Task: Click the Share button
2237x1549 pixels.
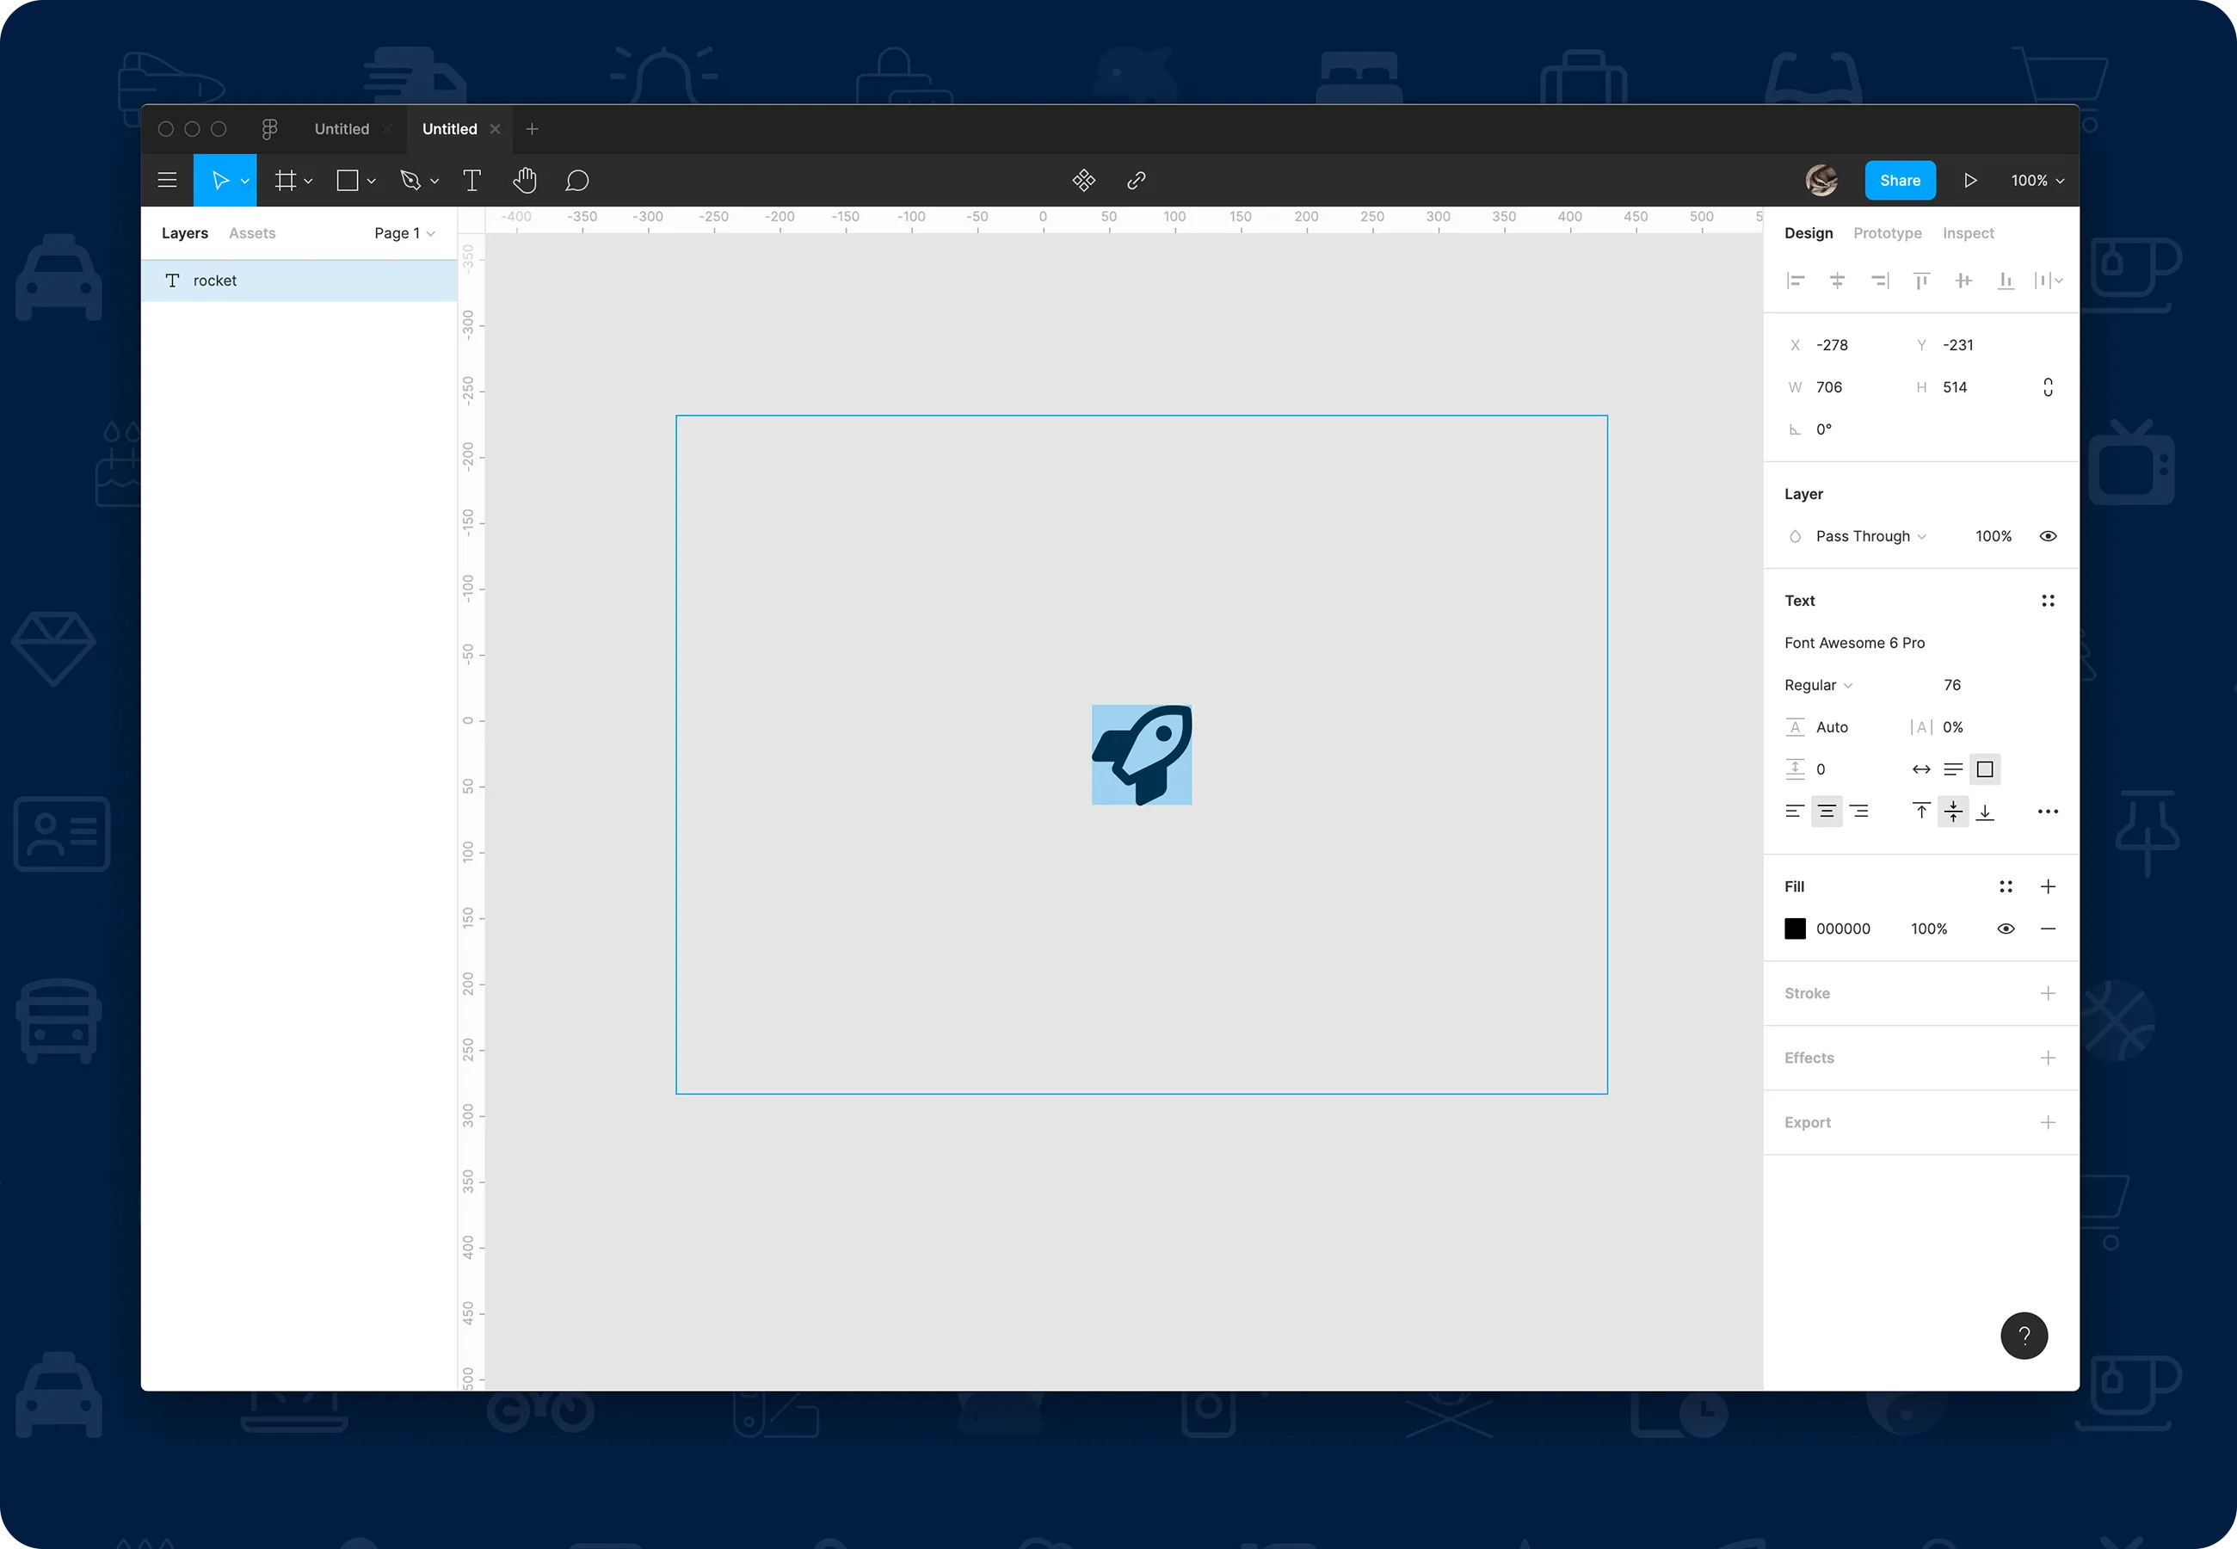Action: tap(1900, 180)
